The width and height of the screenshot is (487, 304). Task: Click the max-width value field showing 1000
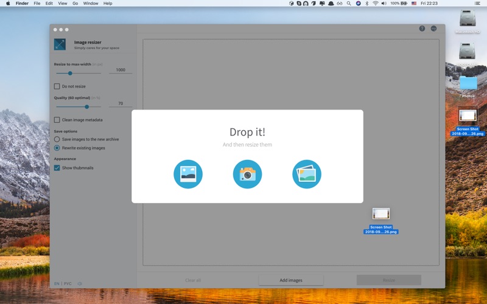point(121,70)
